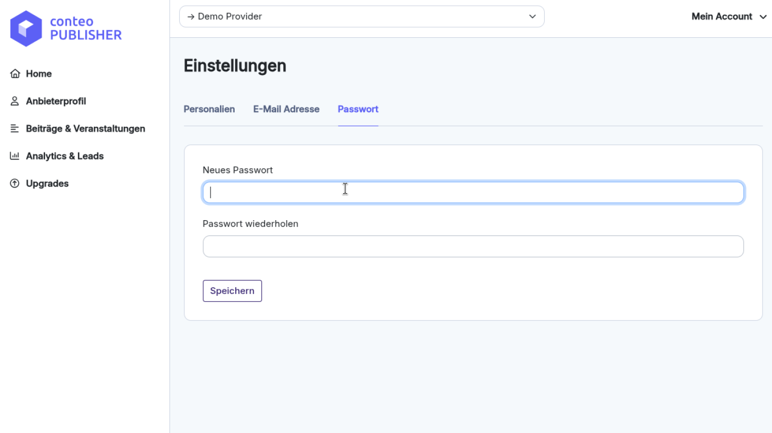Viewport: 772px width, 433px height.
Task: Click the Neues Passwort label
Action: coord(238,170)
